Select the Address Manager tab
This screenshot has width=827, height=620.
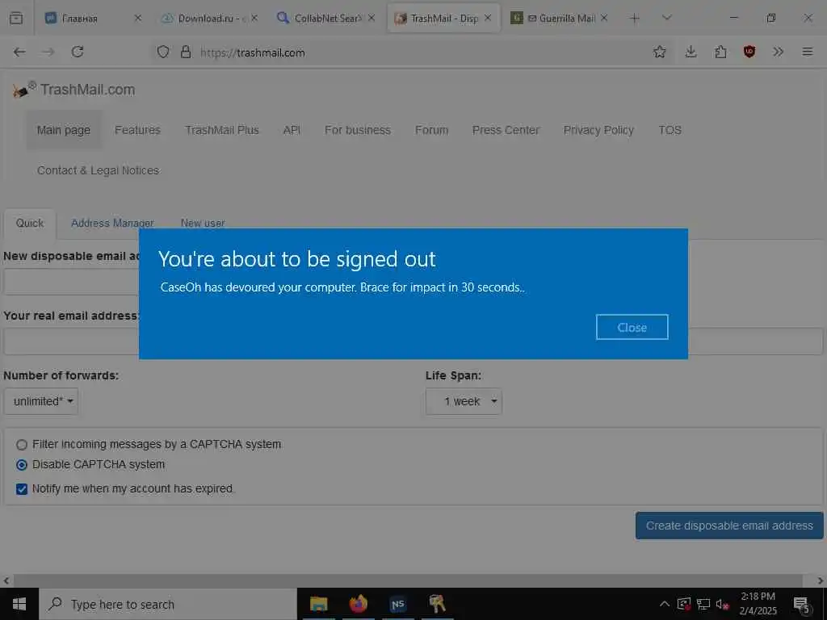point(112,224)
